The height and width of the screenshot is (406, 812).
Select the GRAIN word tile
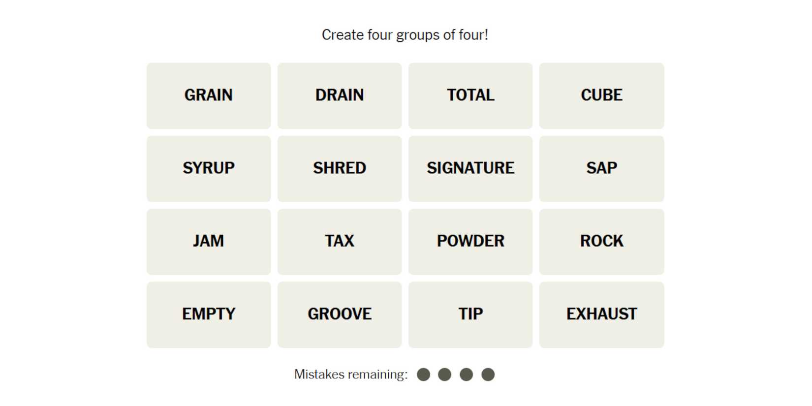click(209, 95)
